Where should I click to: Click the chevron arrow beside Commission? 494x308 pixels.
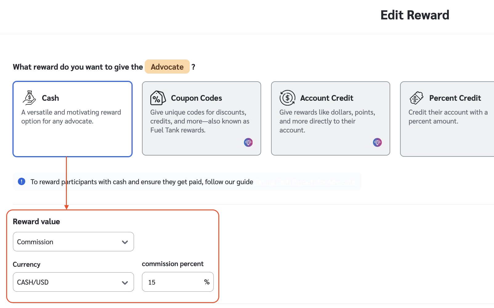coord(125,242)
